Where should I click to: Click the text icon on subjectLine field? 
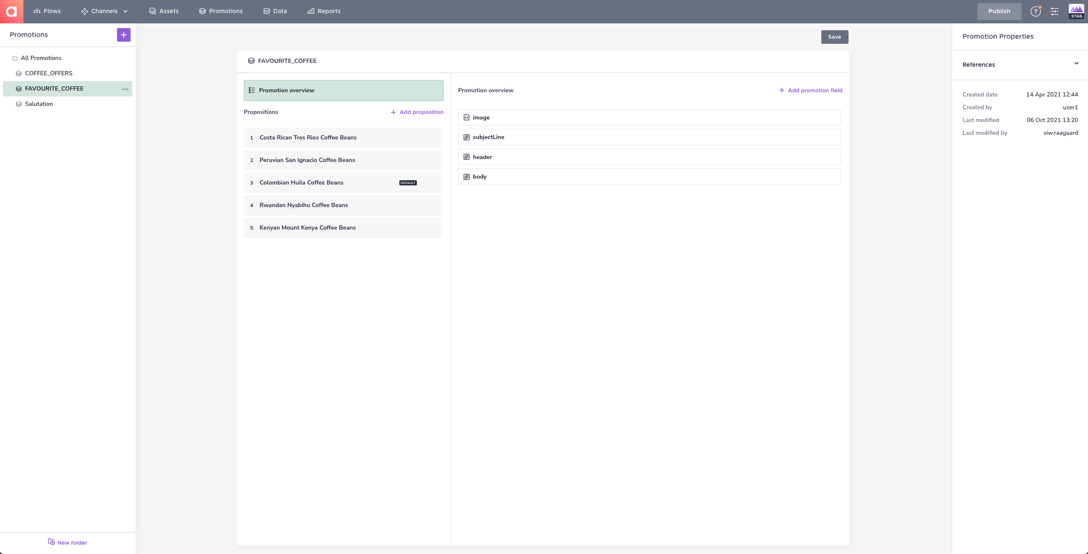click(x=467, y=137)
